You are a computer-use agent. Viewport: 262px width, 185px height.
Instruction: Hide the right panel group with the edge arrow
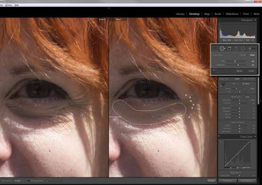tap(261, 101)
